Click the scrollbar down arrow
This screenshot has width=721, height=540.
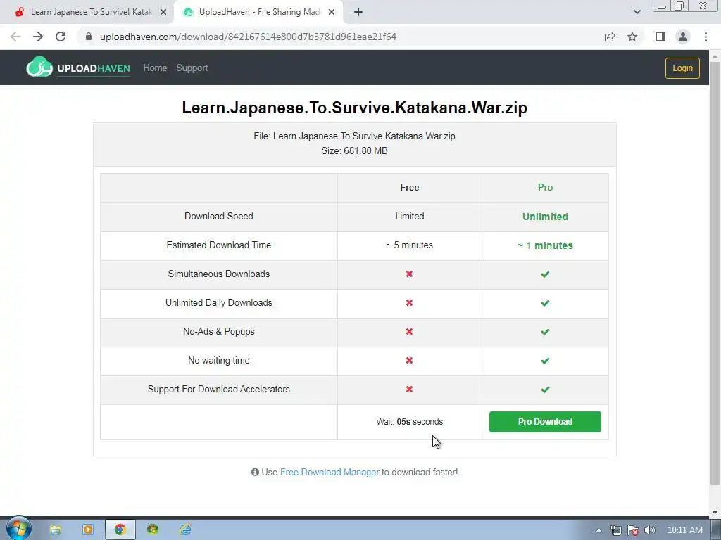[715, 512]
